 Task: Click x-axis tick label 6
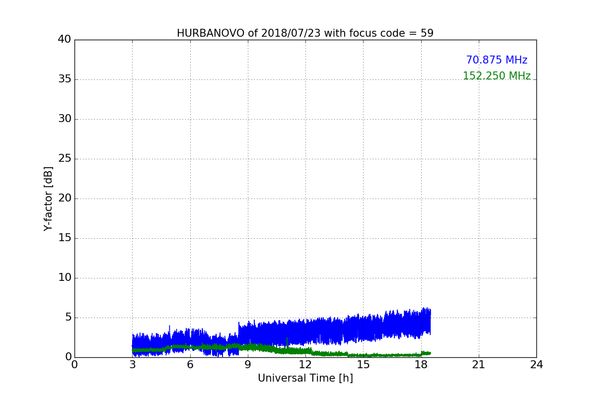pos(190,365)
